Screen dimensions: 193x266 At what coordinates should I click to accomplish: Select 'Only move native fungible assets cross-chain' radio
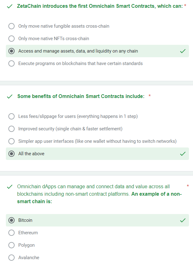coord(11,26)
